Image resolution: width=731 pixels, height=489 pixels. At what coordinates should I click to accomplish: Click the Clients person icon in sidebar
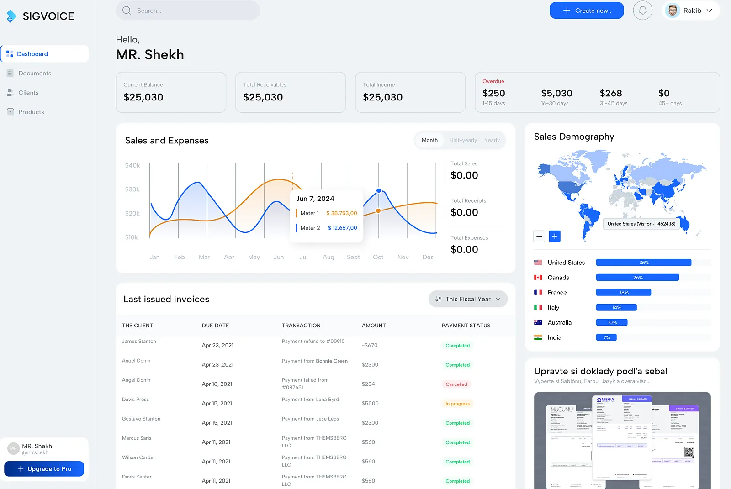click(x=10, y=92)
